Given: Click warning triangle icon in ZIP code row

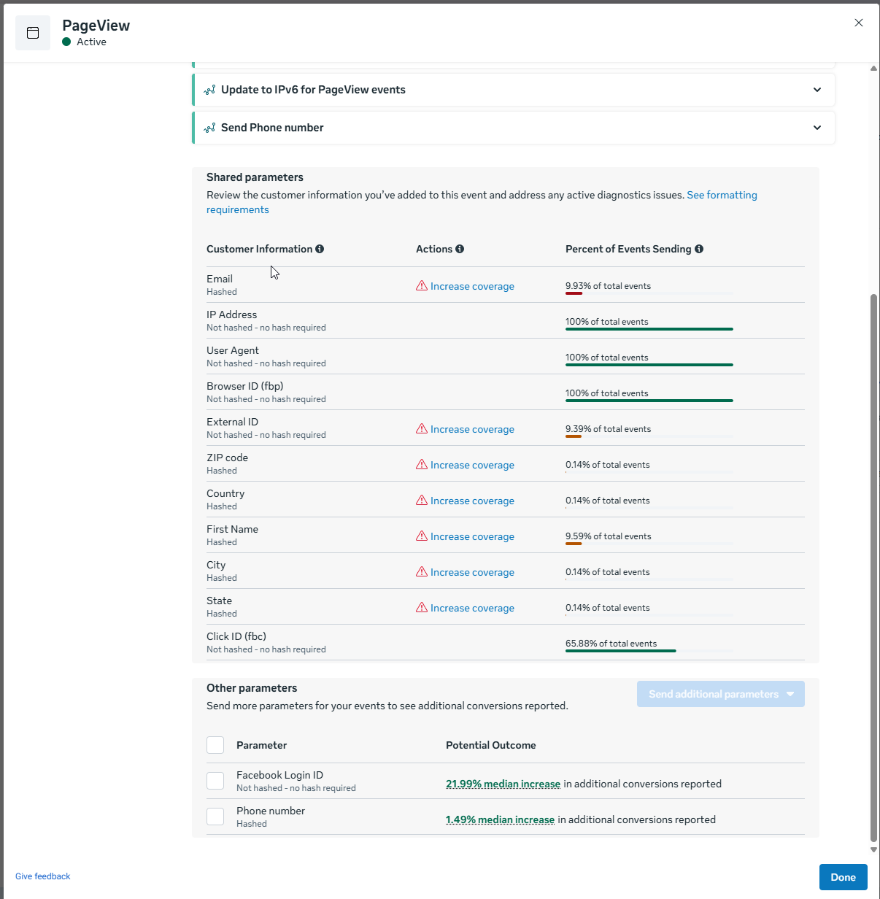Looking at the screenshot, I should pyautogui.click(x=422, y=465).
